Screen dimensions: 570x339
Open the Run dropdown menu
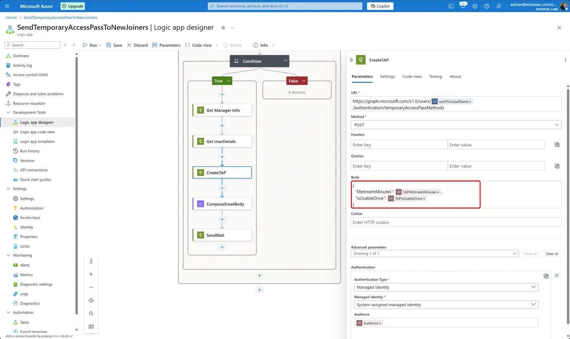click(100, 45)
